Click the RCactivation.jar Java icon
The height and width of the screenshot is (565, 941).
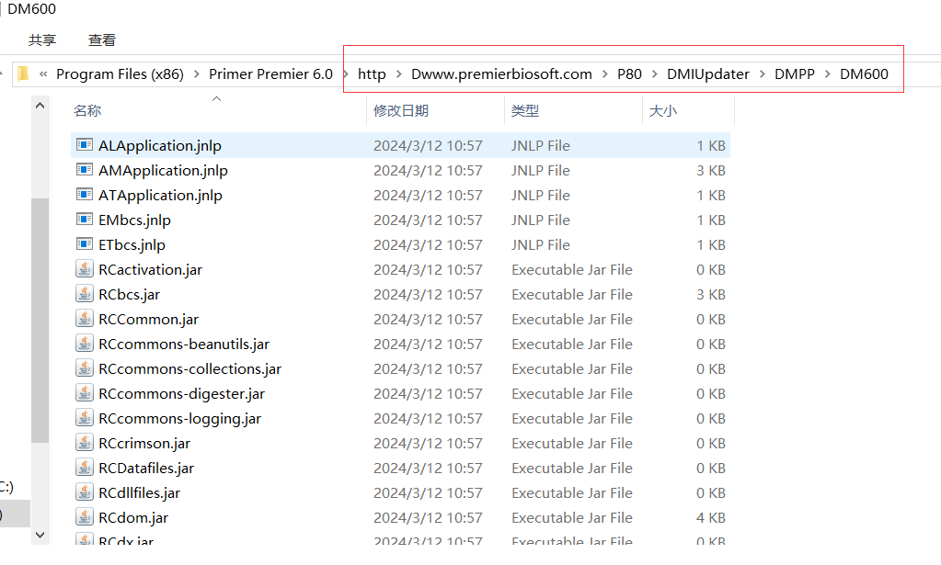85,269
